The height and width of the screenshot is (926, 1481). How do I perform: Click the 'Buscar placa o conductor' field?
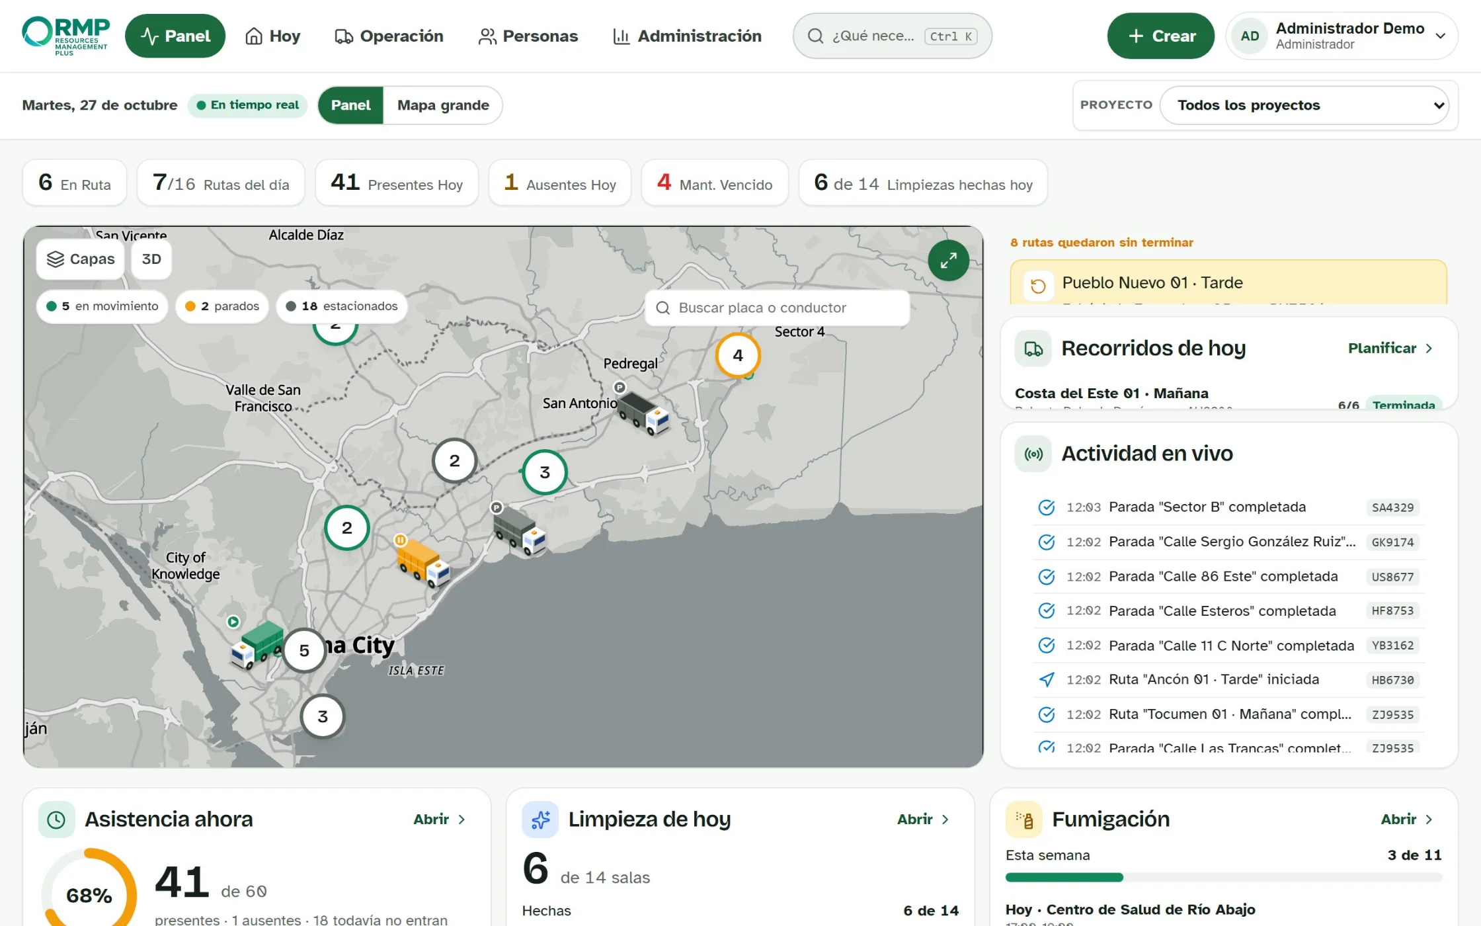[x=777, y=308]
